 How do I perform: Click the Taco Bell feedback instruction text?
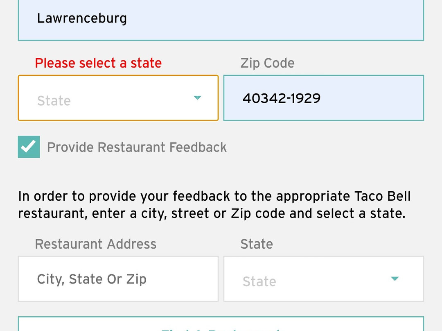214,205
